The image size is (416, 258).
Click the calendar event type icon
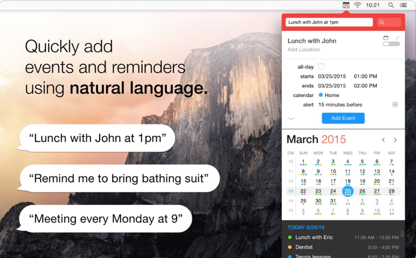pos(386,37)
